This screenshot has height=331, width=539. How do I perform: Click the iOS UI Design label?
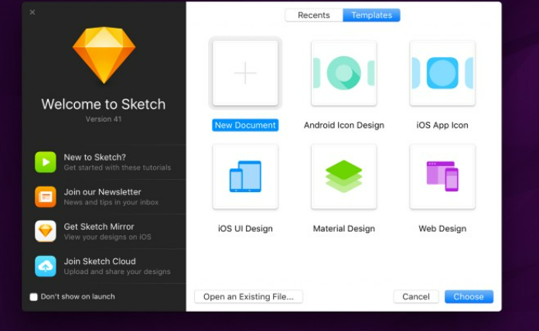[245, 228]
